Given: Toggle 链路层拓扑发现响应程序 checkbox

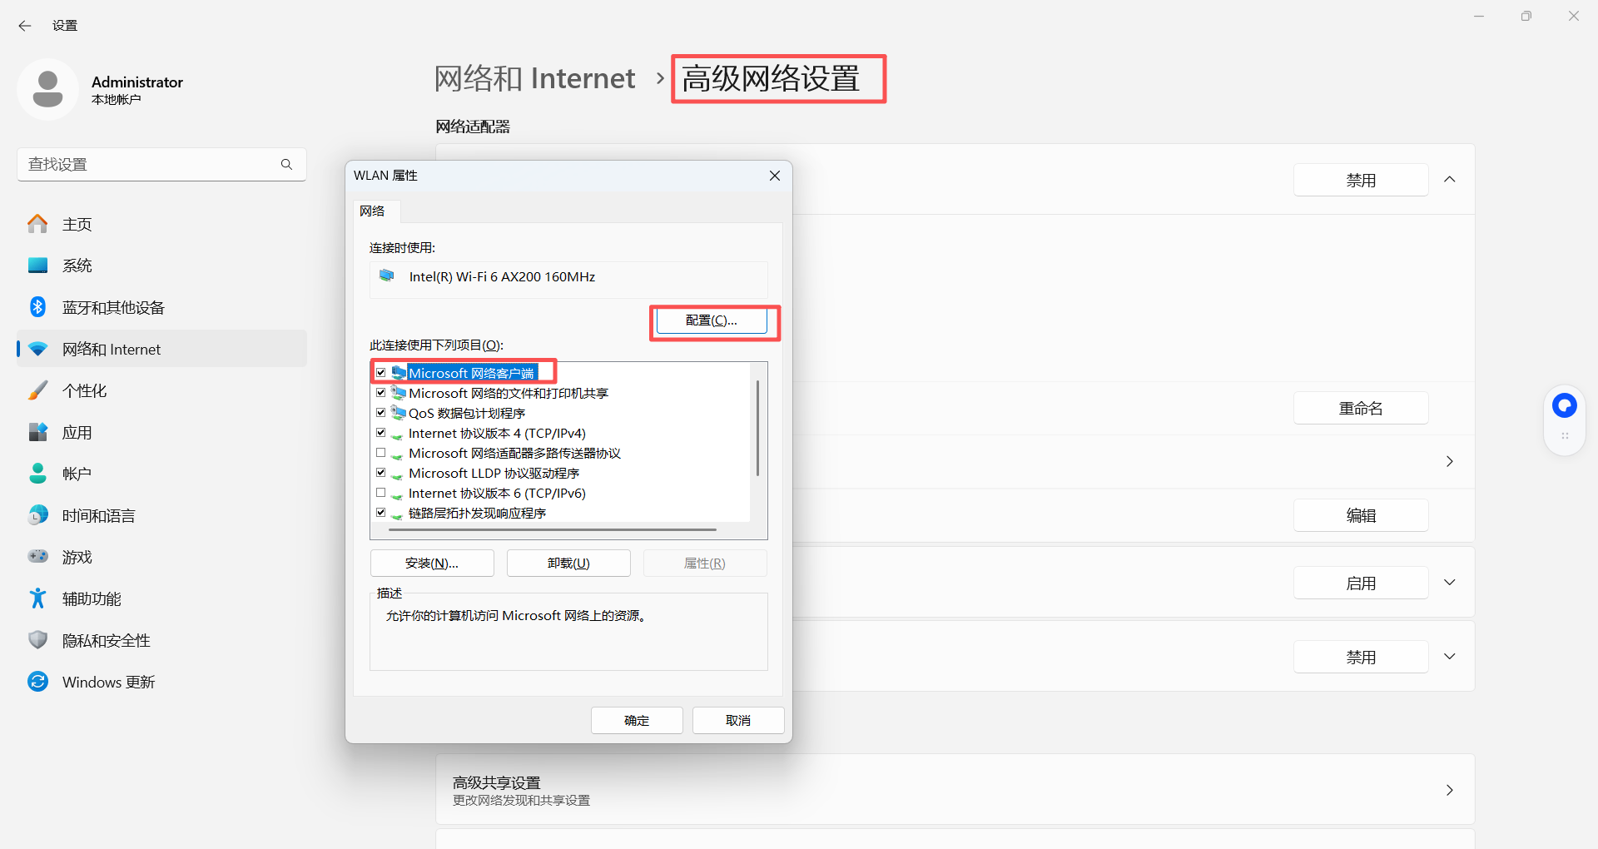Looking at the screenshot, I should click(x=381, y=513).
